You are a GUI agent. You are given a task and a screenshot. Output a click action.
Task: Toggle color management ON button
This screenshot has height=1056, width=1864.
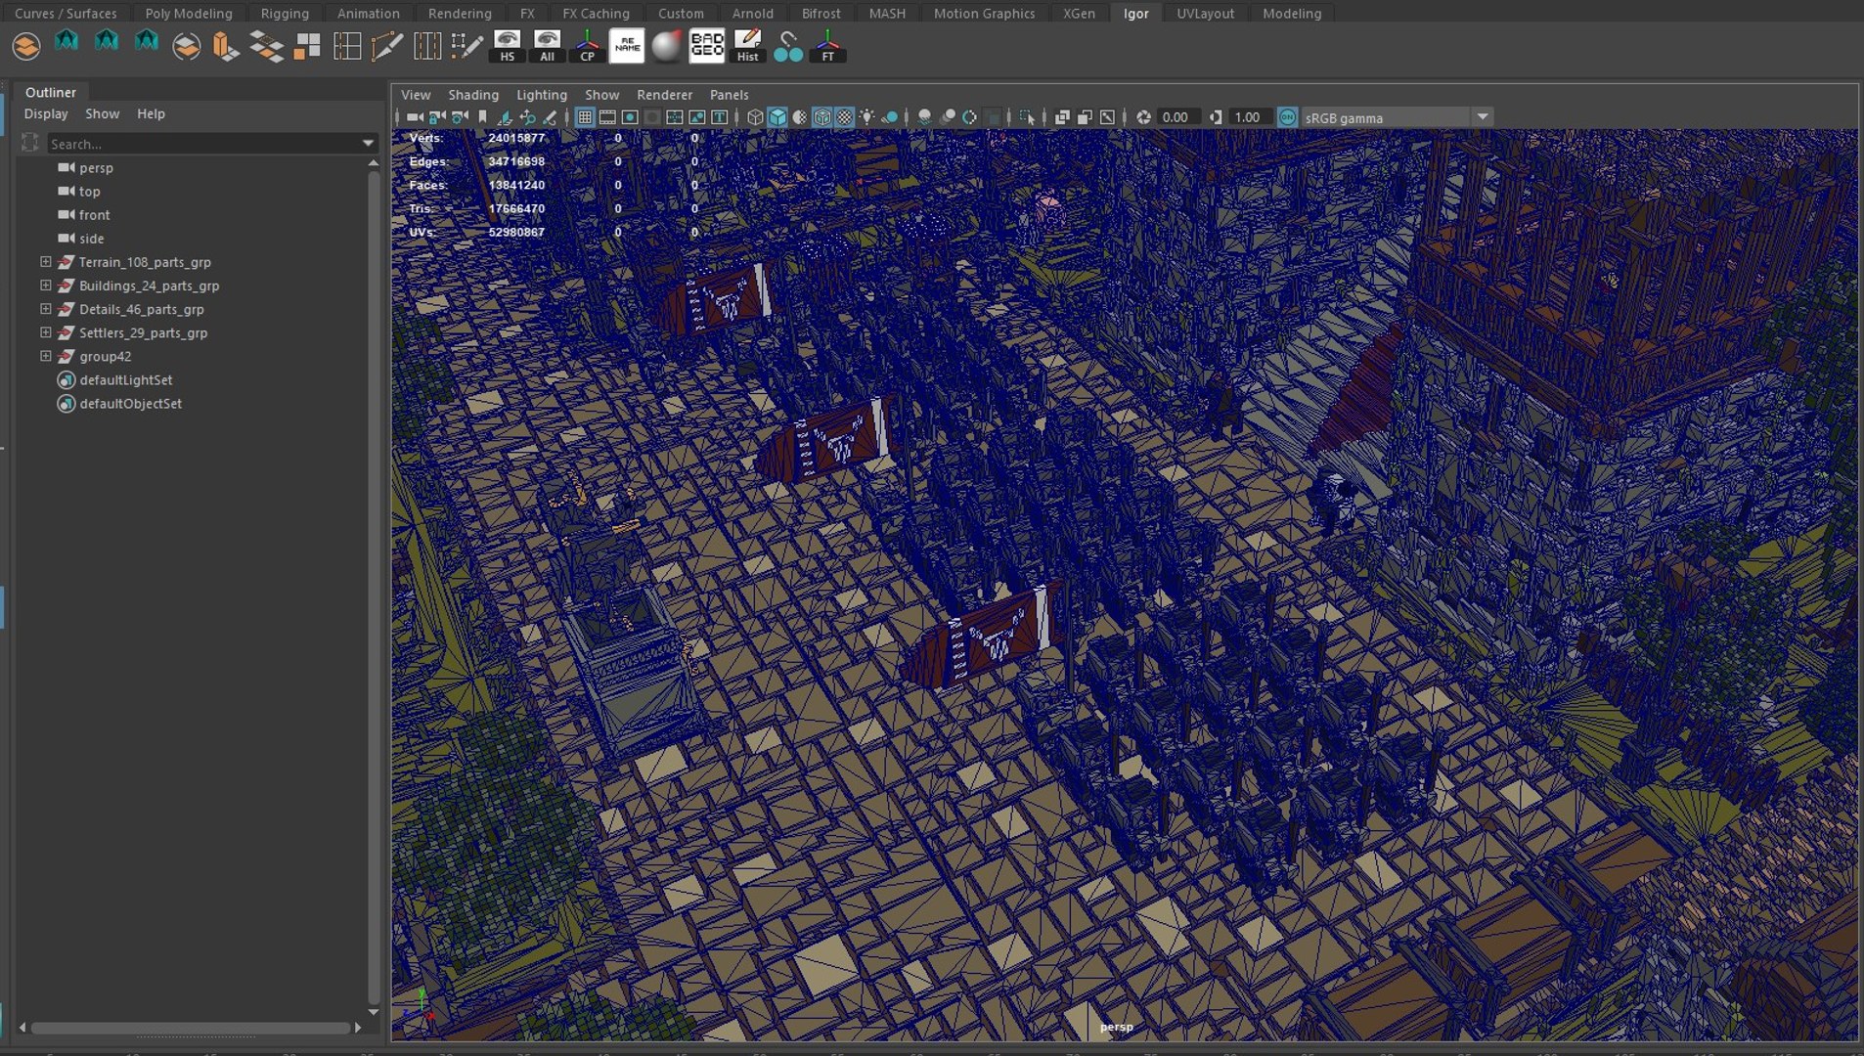point(1287,117)
